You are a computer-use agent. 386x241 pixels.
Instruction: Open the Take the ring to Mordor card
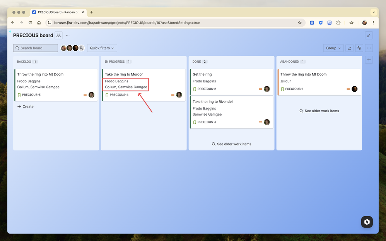pos(144,85)
